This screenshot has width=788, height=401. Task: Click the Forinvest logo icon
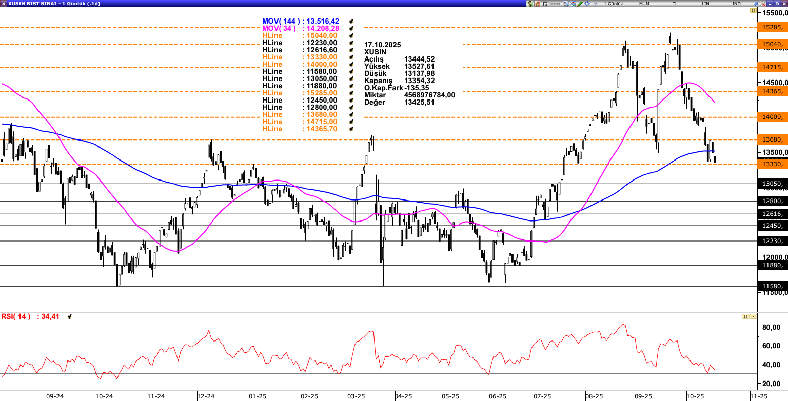tap(551, 4)
